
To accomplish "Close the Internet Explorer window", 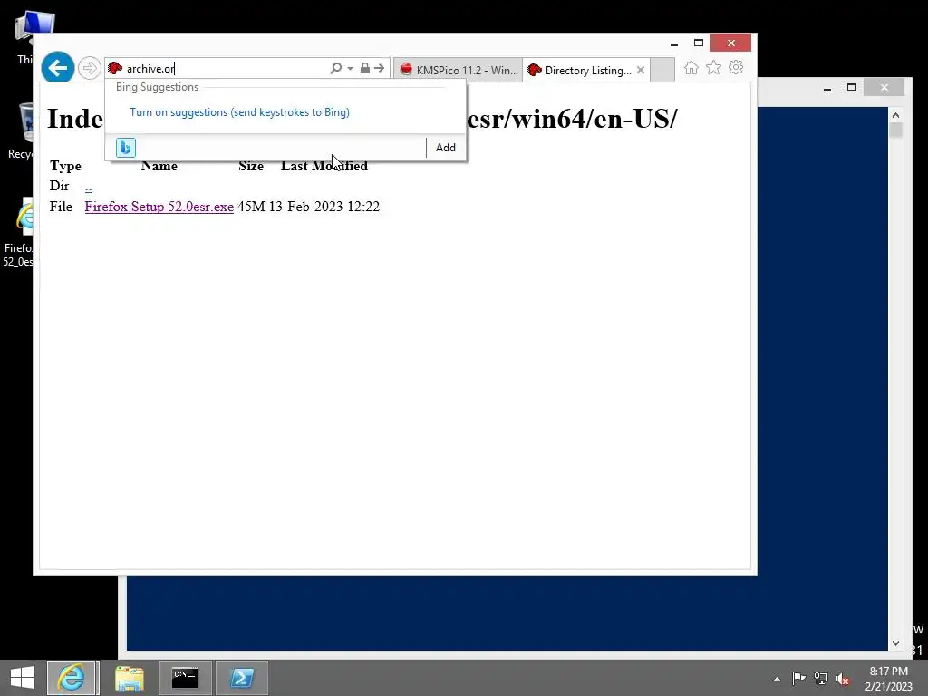I will [x=731, y=43].
